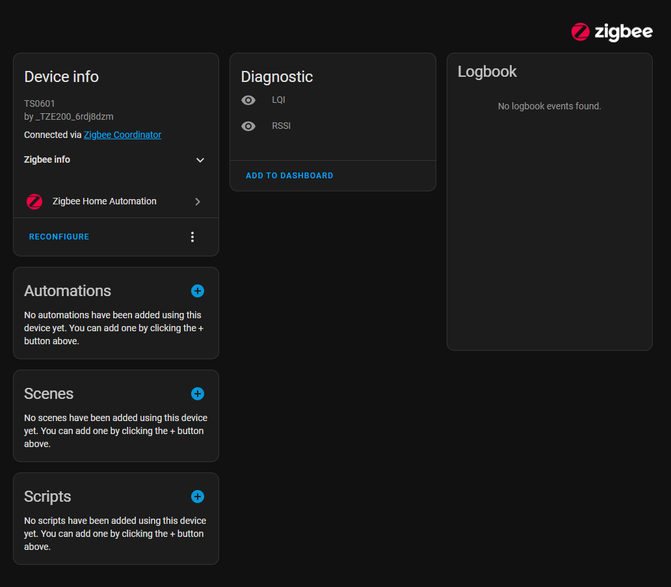Click the Zigbee logo at top right
This screenshot has width=671, height=587.
coord(611,32)
